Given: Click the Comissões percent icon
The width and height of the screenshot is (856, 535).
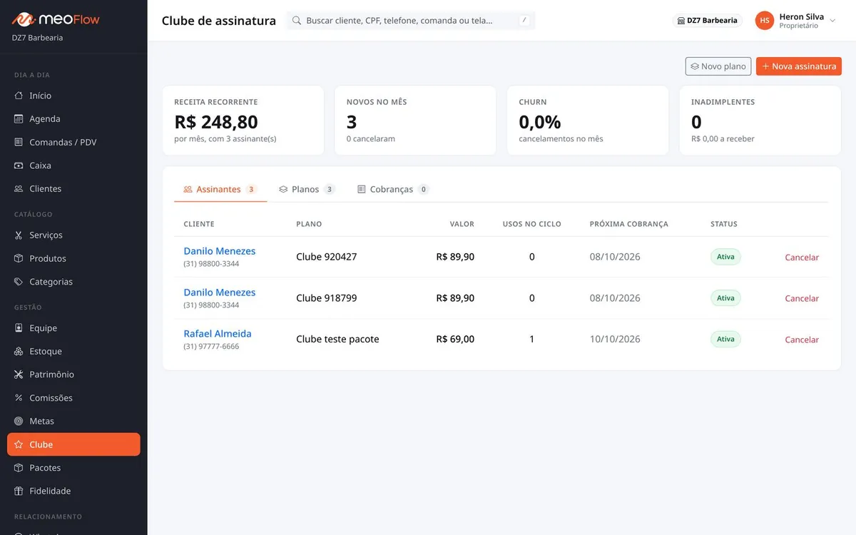Looking at the screenshot, I should [19, 398].
